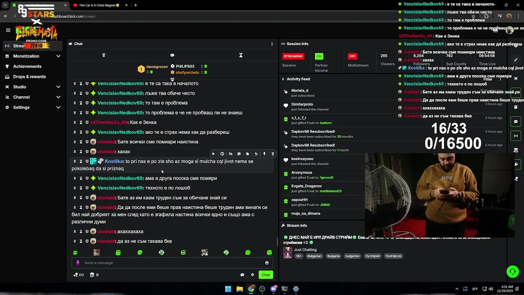Open Chat panel three-dot menu
The image size is (524, 295).
coord(272,44)
